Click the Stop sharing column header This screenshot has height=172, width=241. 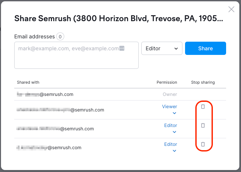203,82
